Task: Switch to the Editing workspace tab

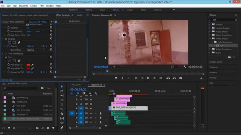Action: (x=89, y=10)
